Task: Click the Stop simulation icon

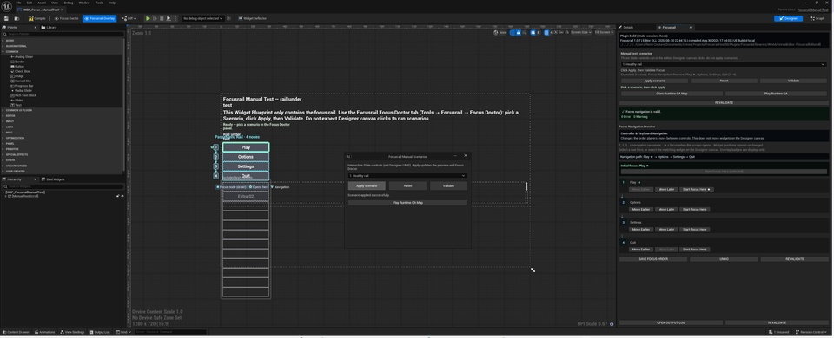Action: coord(162,18)
